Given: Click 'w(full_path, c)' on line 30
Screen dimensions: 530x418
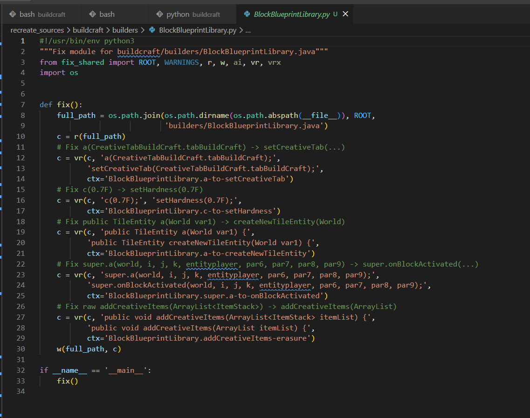Looking at the screenshot, I should [x=89, y=349].
